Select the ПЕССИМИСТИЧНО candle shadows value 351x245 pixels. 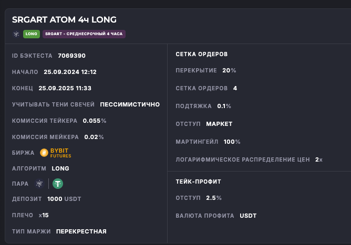coord(130,104)
